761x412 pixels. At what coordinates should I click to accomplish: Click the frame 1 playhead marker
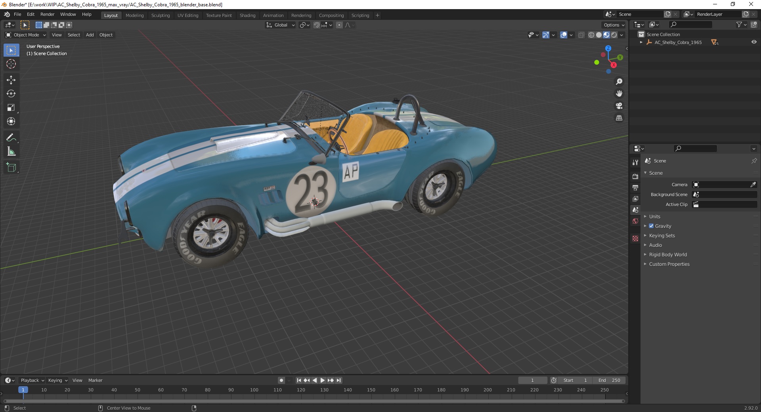coord(23,390)
